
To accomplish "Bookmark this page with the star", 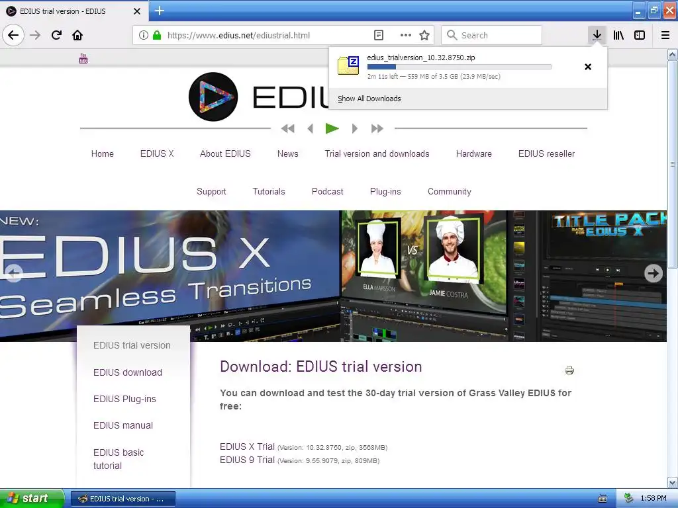I will point(424,35).
